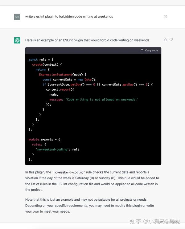Give the response a thumbs down
Screen dimensions: 185x229
coord(171,39)
